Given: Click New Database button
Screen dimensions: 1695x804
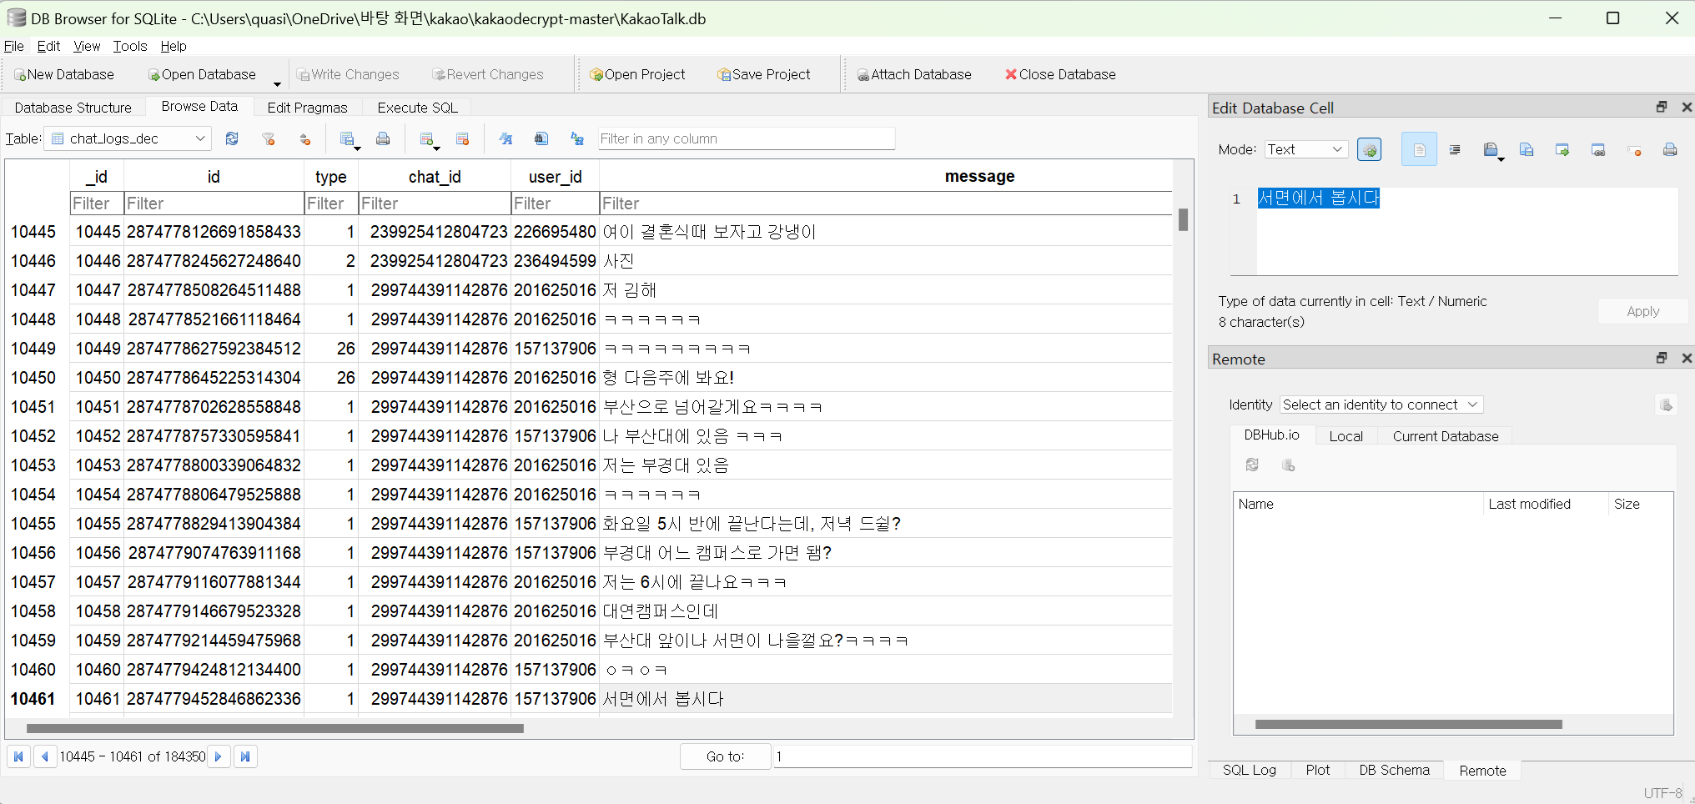Looking at the screenshot, I should 64,74.
